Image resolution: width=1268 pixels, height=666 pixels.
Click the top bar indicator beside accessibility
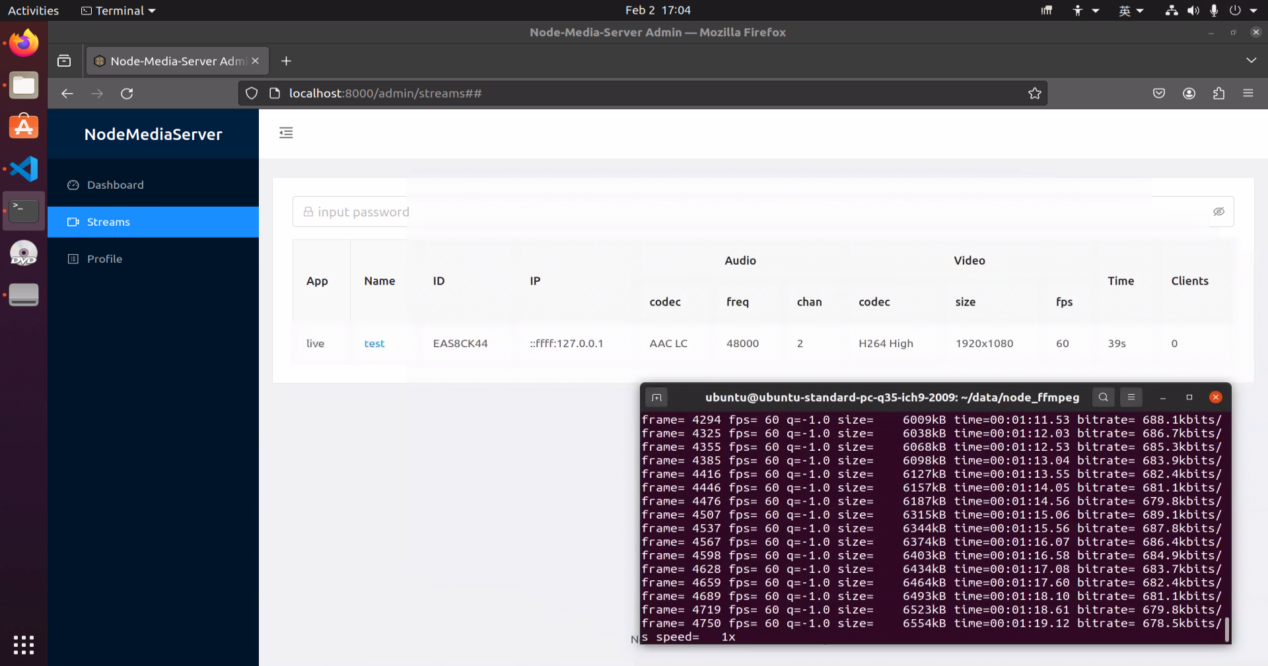pyautogui.click(x=1047, y=11)
